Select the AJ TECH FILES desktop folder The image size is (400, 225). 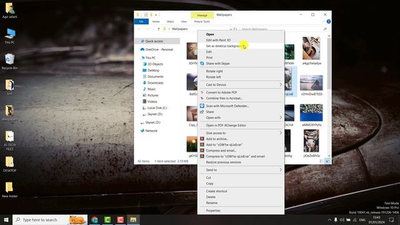coord(10,140)
